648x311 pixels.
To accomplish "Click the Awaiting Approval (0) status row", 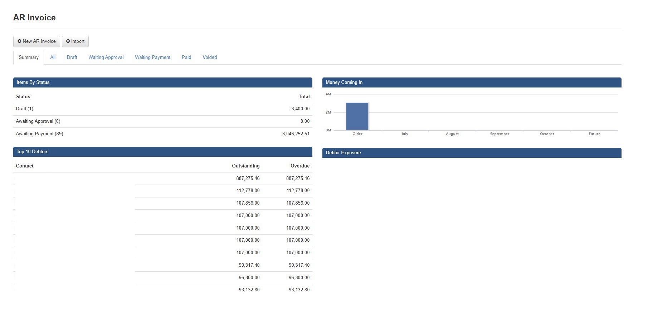I will coord(38,121).
